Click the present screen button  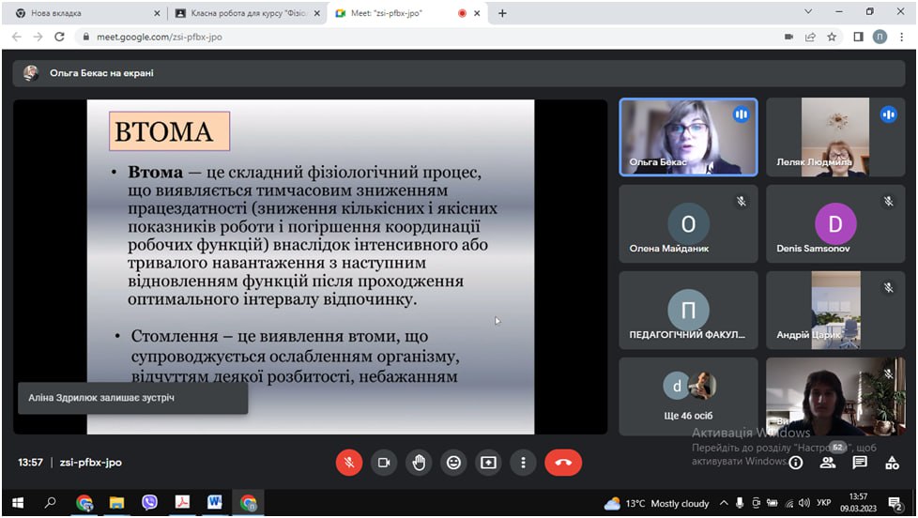point(489,463)
